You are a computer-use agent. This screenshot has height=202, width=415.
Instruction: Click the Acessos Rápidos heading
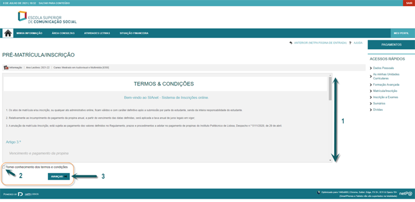(387, 59)
